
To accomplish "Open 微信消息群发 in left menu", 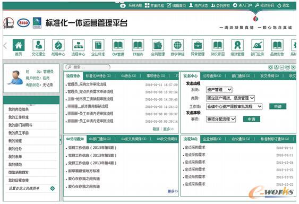I will pos(19,172).
